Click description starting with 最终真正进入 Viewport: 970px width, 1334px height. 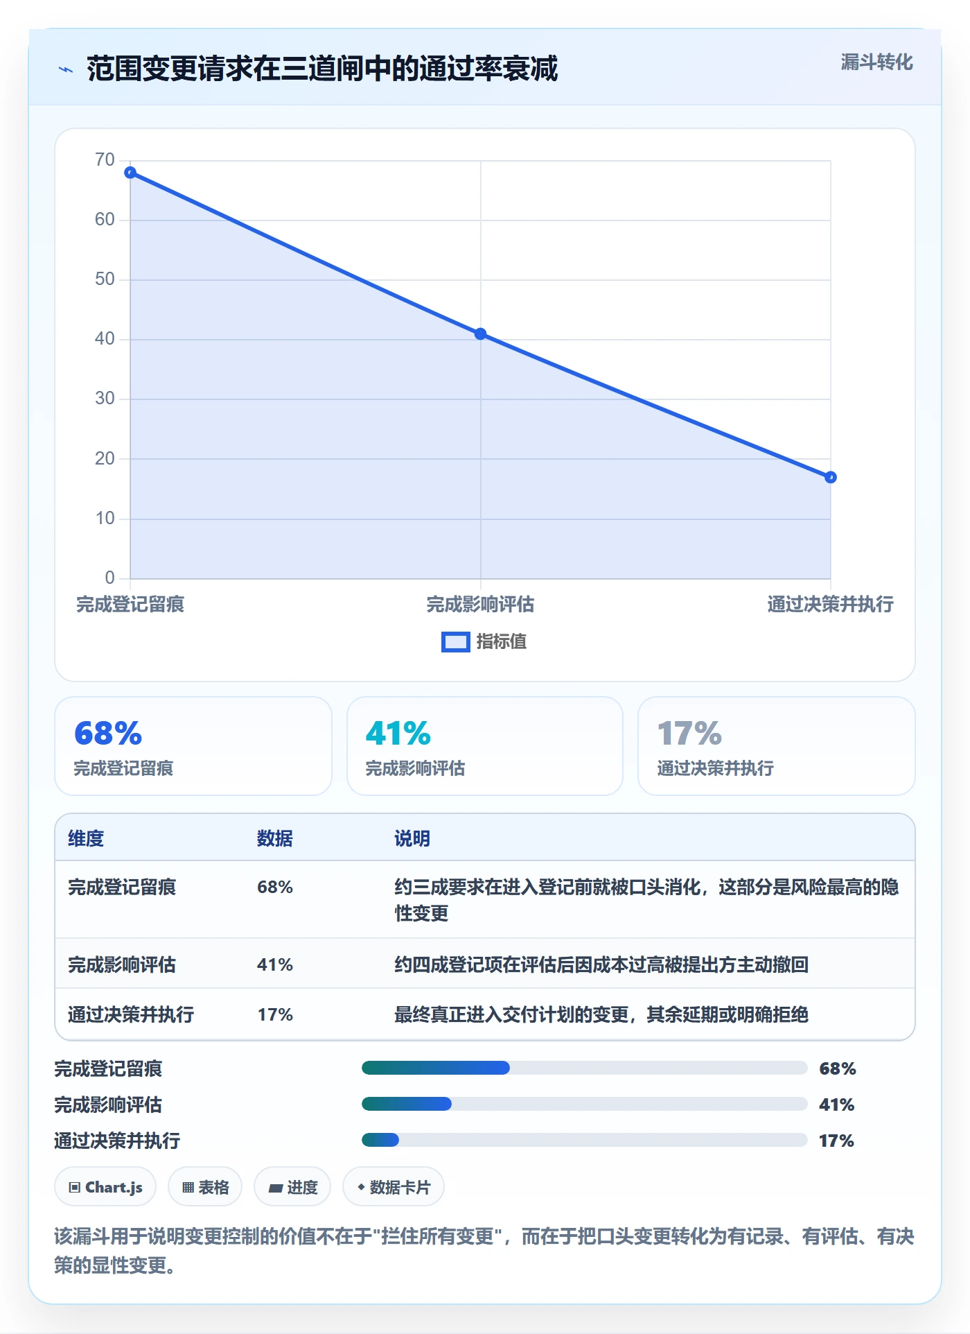tap(601, 1014)
